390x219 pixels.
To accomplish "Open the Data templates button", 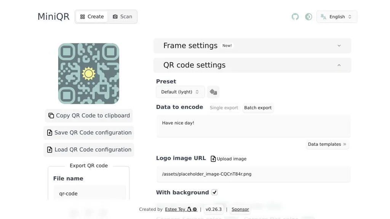I will pyautogui.click(x=327, y=144).
